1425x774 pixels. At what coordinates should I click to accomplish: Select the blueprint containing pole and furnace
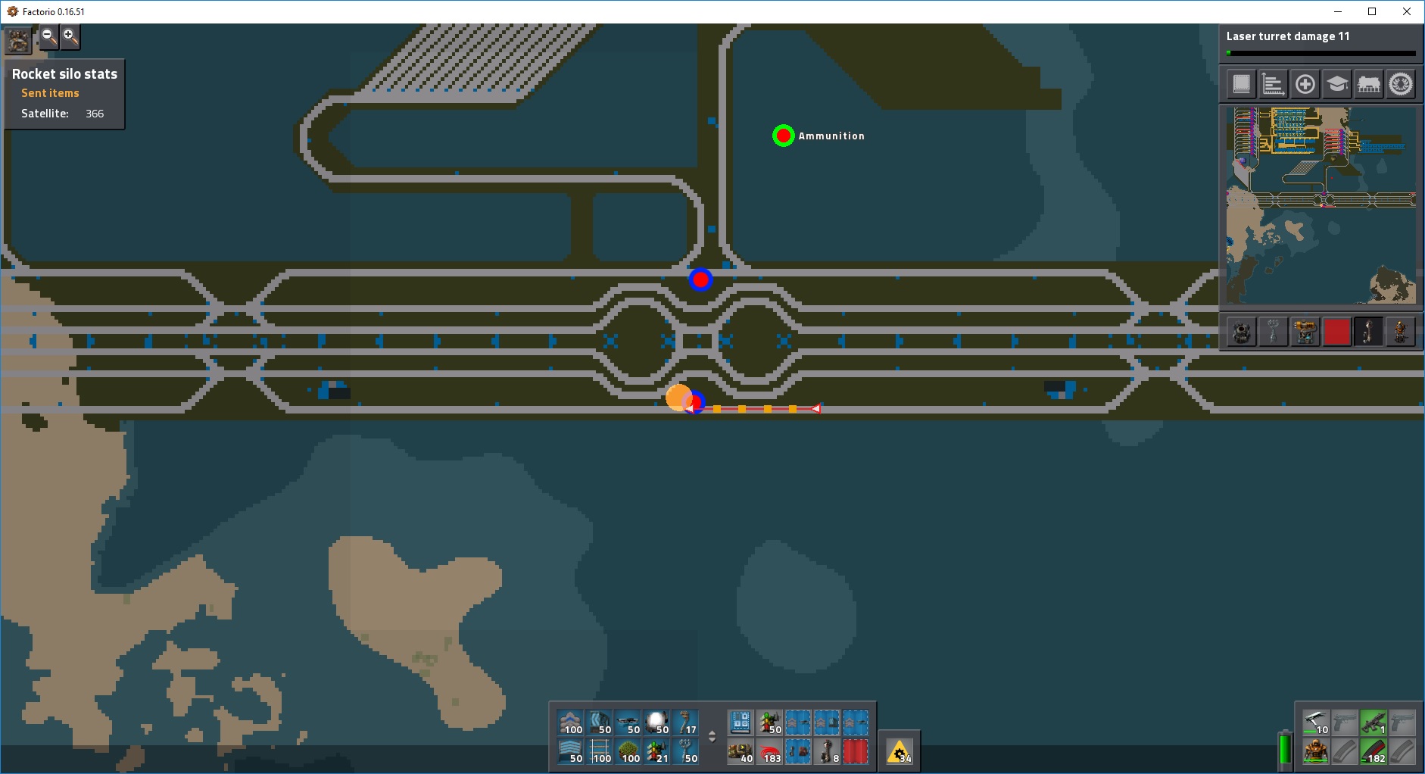(x=798, y=751)
